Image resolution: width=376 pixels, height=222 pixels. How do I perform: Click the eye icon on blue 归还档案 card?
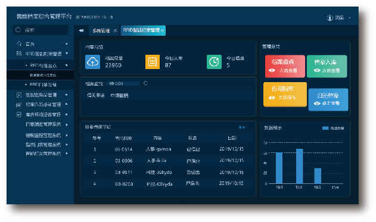click(x=317, y=103)
